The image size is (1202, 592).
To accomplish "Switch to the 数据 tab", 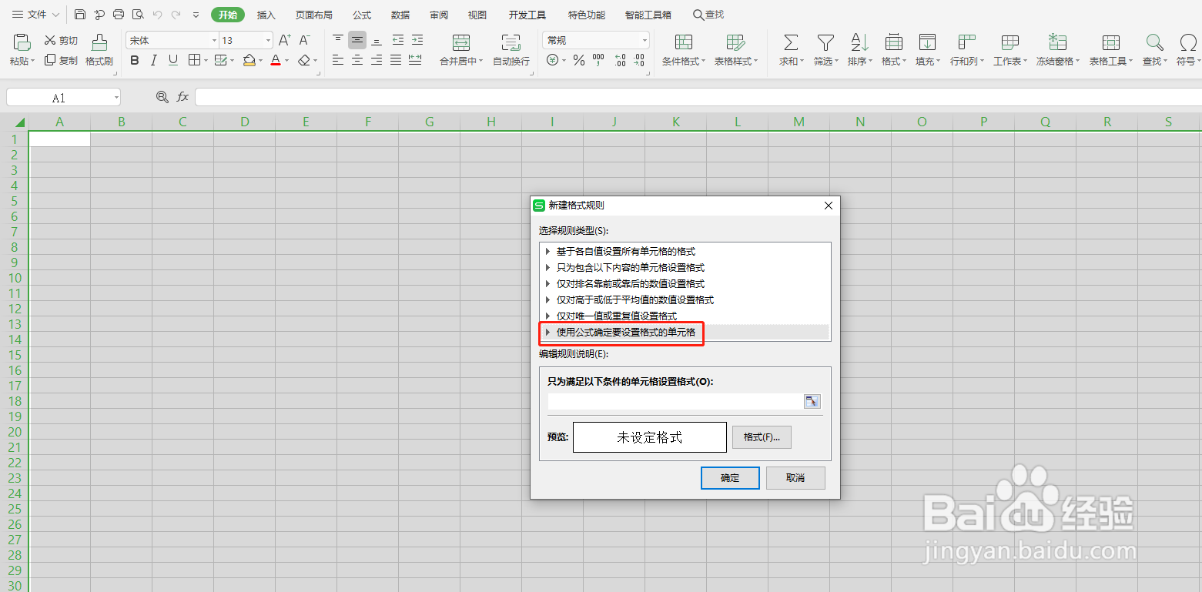I will point(400,15).
